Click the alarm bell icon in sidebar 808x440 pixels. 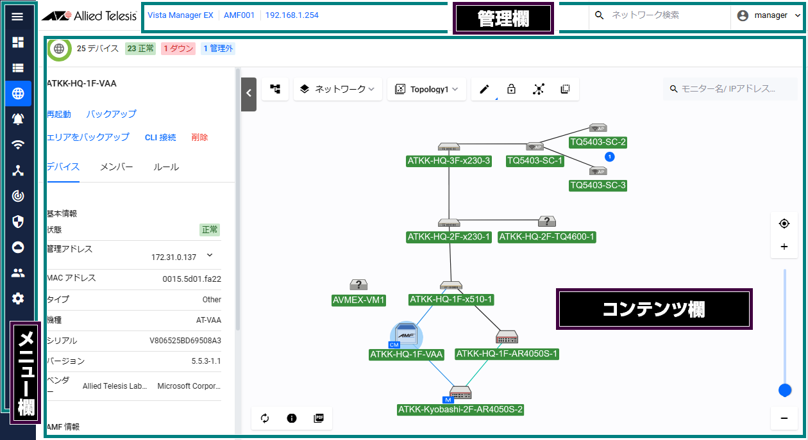pos(18,119)
